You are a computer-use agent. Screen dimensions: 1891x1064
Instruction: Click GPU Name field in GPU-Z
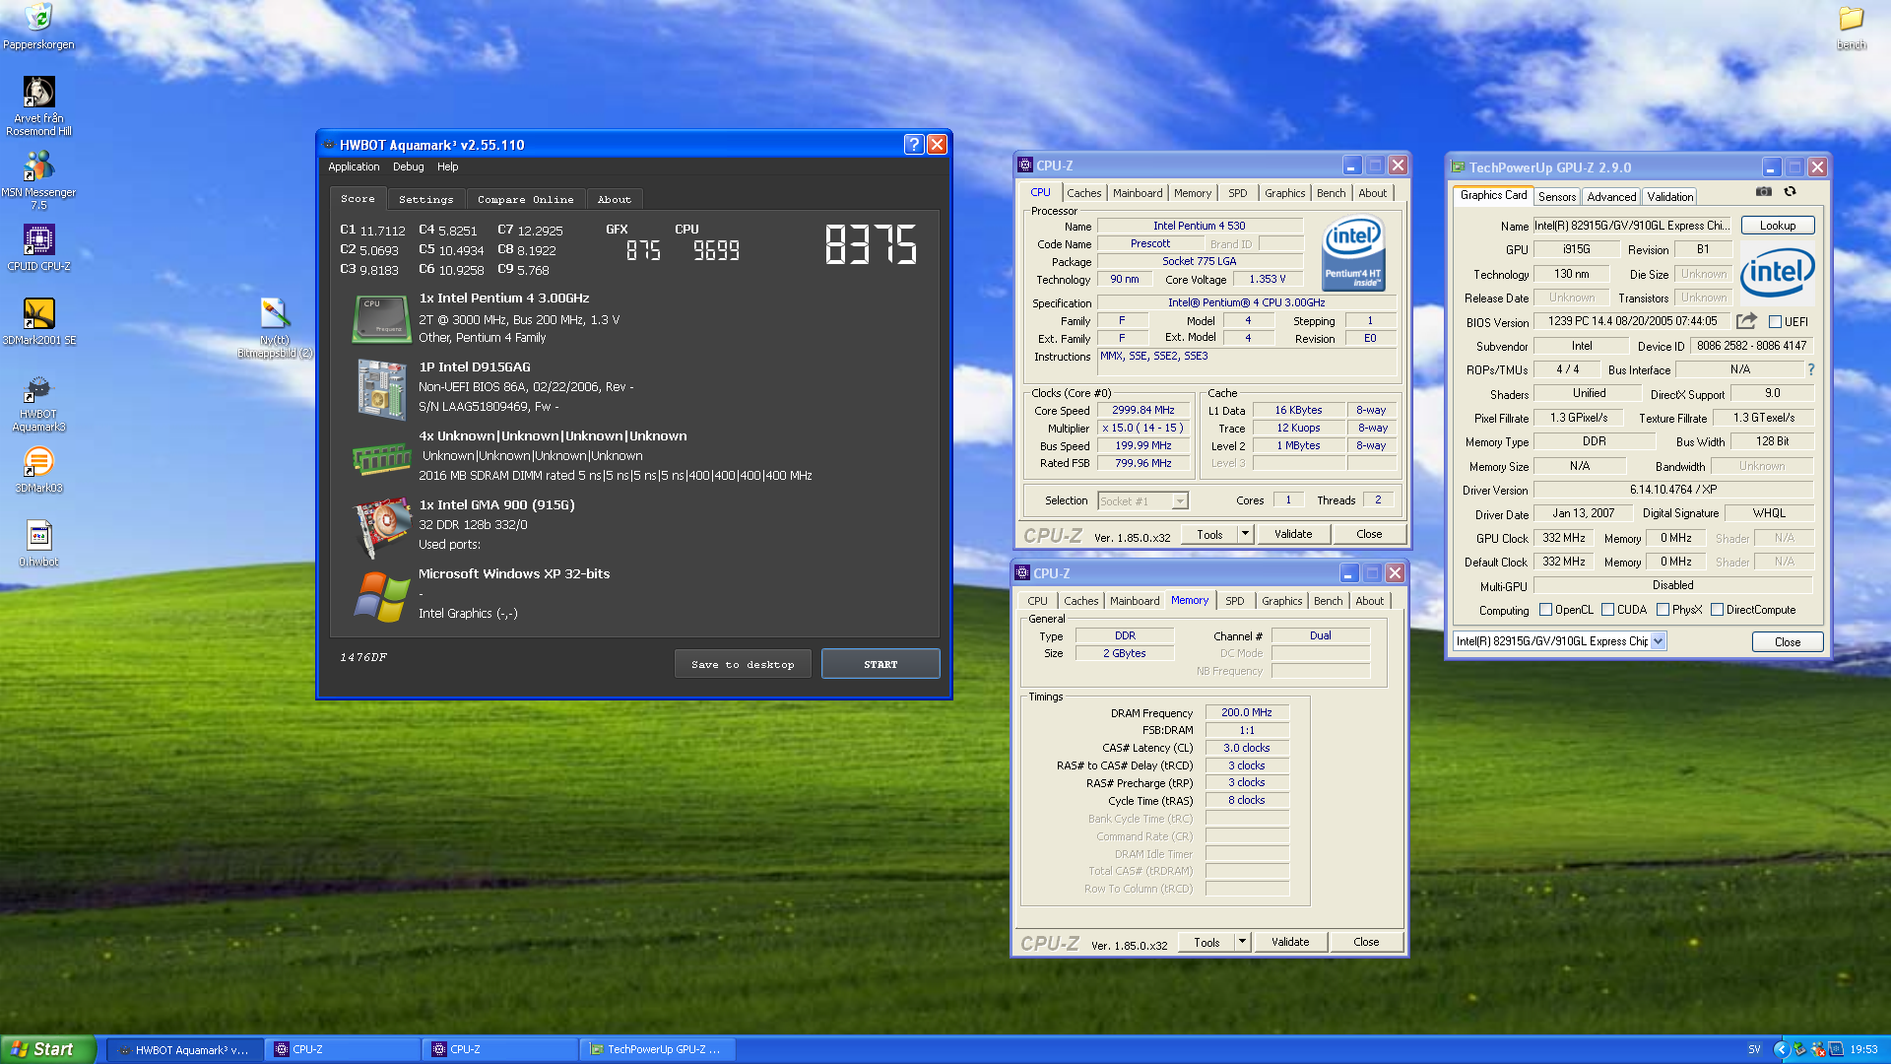[1632, 226]
